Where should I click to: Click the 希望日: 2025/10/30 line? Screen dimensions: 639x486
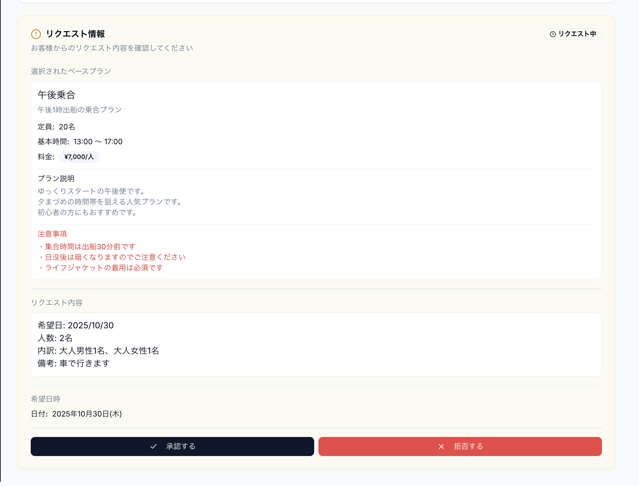coord(76,325)
